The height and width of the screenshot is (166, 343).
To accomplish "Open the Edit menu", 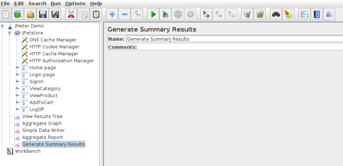I will 19,4.
